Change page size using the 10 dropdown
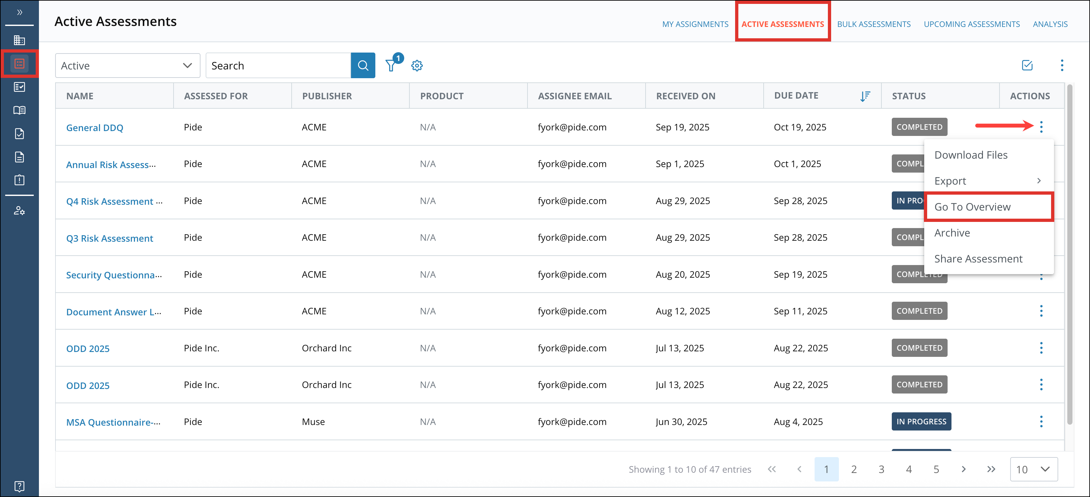Image resolution: width=1090 pixels, height=497 pixels. click(x=1034, y=469)
